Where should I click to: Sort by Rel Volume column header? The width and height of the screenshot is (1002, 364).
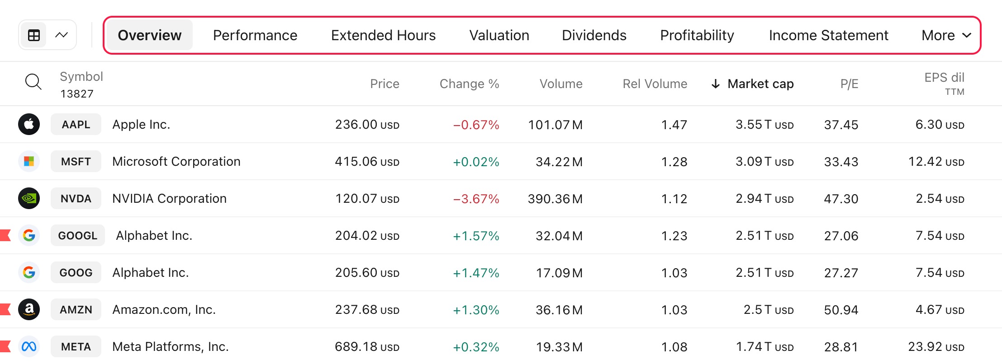(655, 84)
